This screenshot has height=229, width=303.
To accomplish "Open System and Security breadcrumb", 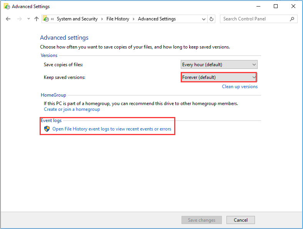I will pos(77,19).
